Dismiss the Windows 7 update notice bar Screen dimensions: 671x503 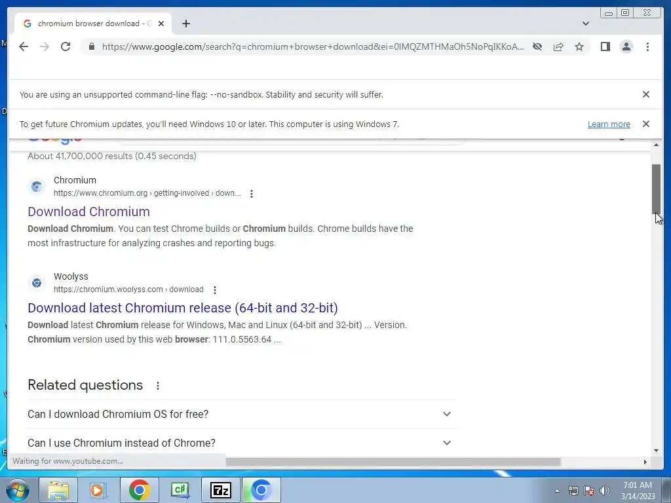click(645, 124)
